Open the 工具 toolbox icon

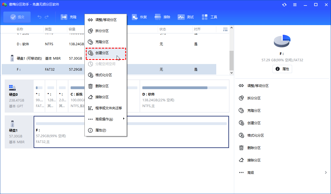[210, 17]
